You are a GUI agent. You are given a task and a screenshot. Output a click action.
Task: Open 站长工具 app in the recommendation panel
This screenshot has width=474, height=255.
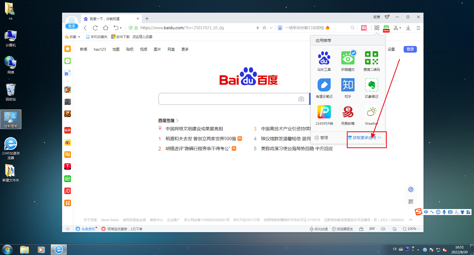point(324,61)
